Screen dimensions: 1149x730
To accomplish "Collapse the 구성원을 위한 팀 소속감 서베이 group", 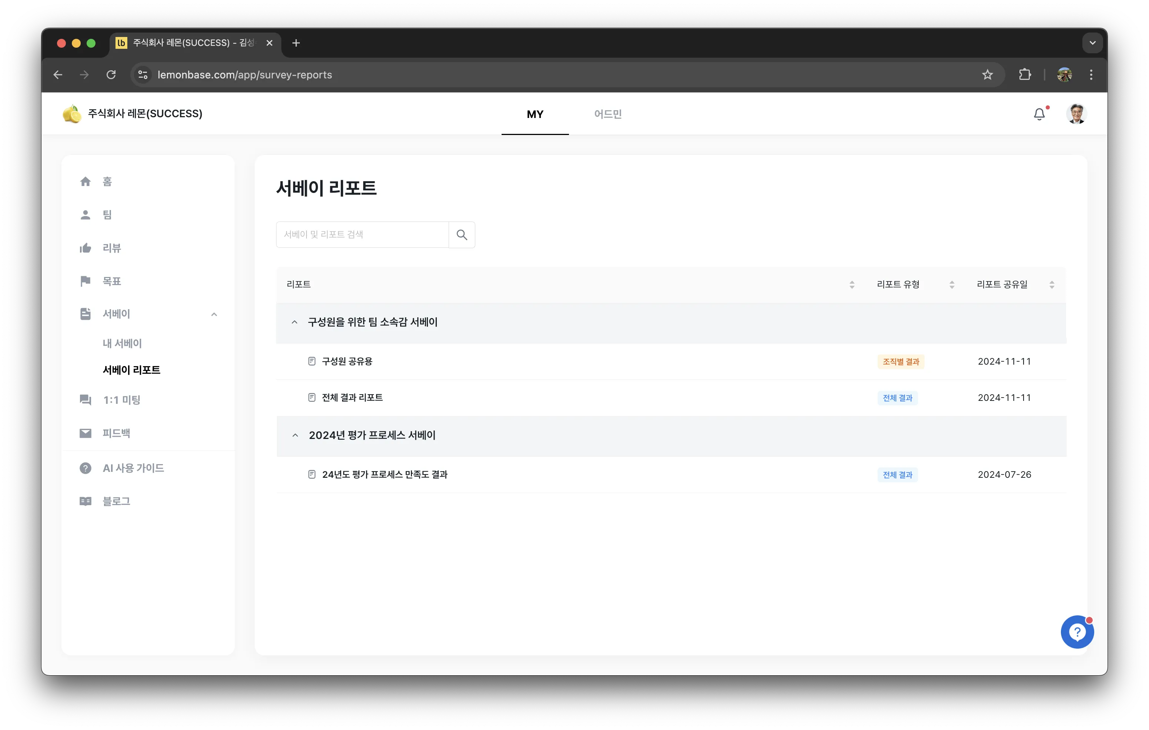I will pyautogui.click(x=294, y=322).
